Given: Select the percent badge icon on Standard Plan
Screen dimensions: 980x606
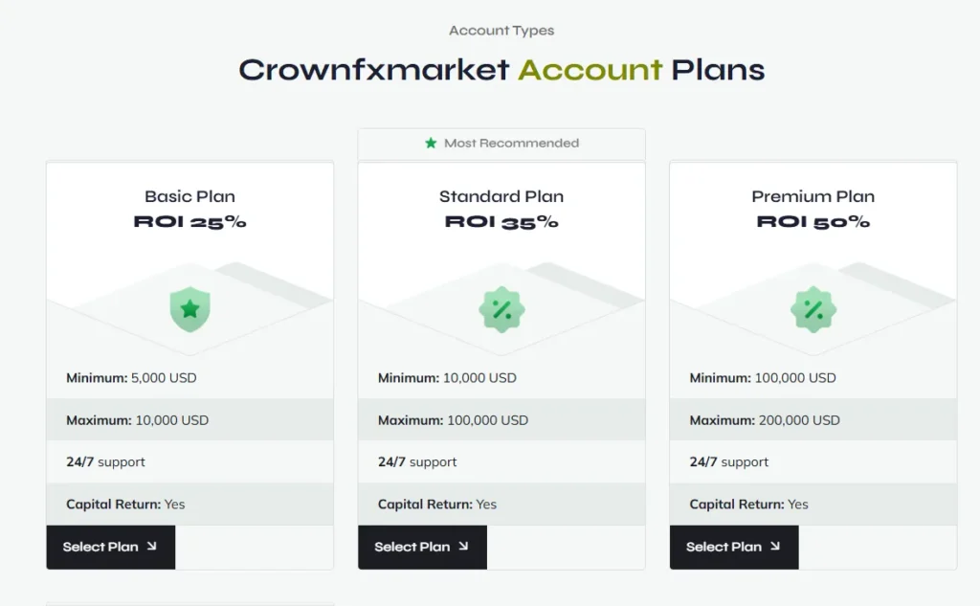Looking at the screenshot, I should point(501,309).
